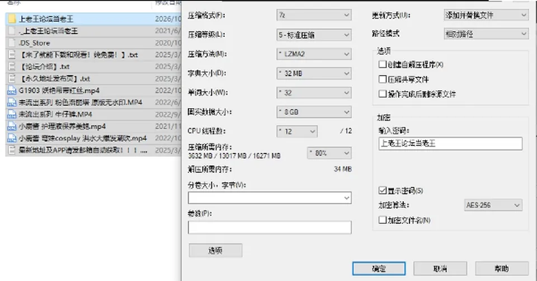The width and height of the screenshot is (537, 281).
Task: Click the 【永久地址发布页】.txt document icon
Action: click(12, 78)
